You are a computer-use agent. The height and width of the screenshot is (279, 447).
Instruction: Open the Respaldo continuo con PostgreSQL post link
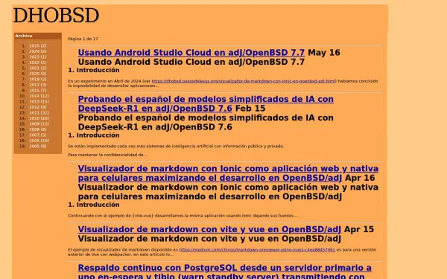click(x=225, y=272)
